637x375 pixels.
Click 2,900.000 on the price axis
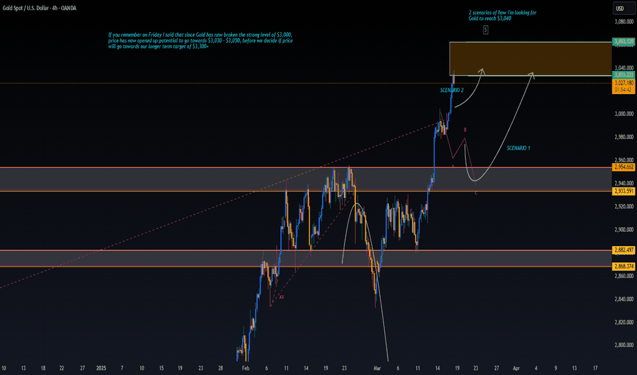[624, 230]
